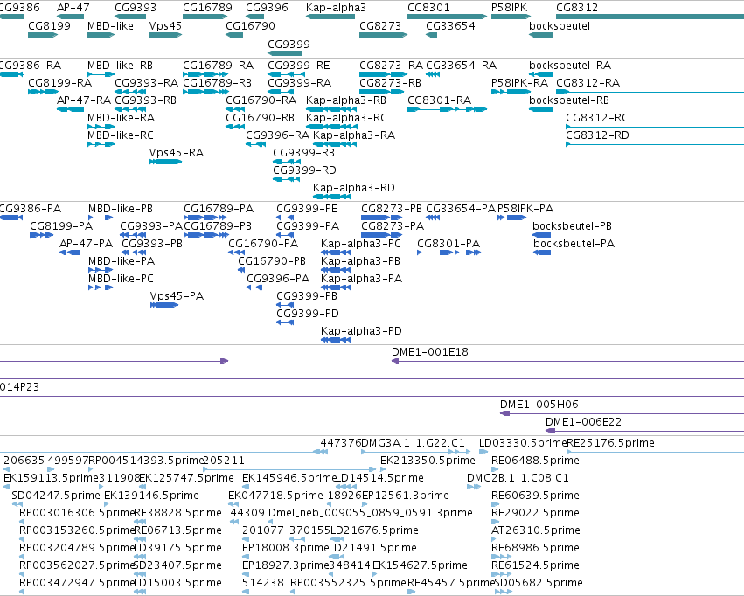This screenshot has height=596, width=744.
Task: Click the P58IPK-PA protein label
Action: [525, 209]
